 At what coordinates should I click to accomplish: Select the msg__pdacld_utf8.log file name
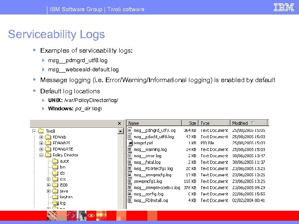click(154, 137)
